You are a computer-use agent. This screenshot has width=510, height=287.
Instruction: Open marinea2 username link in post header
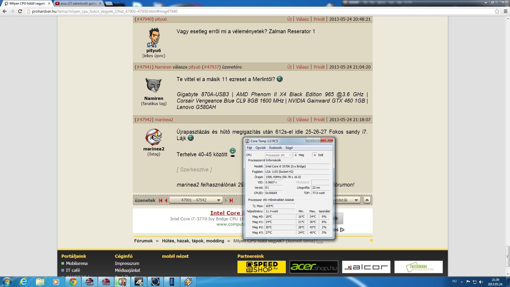coord(164,120)
